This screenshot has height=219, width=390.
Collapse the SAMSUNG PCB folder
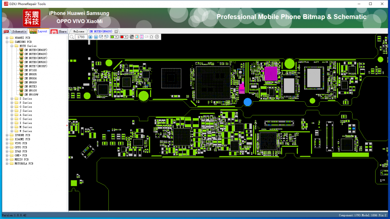[7, 42]
